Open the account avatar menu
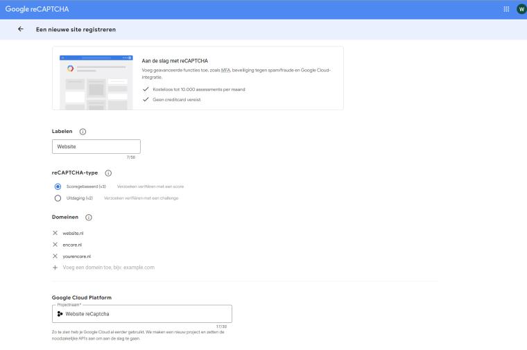Viewport: 527px width, 350px height. pyautogui.click(x=521, y=9)
